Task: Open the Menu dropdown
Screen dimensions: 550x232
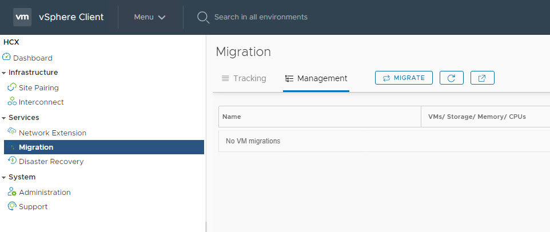Action: (x=150, y=17)
